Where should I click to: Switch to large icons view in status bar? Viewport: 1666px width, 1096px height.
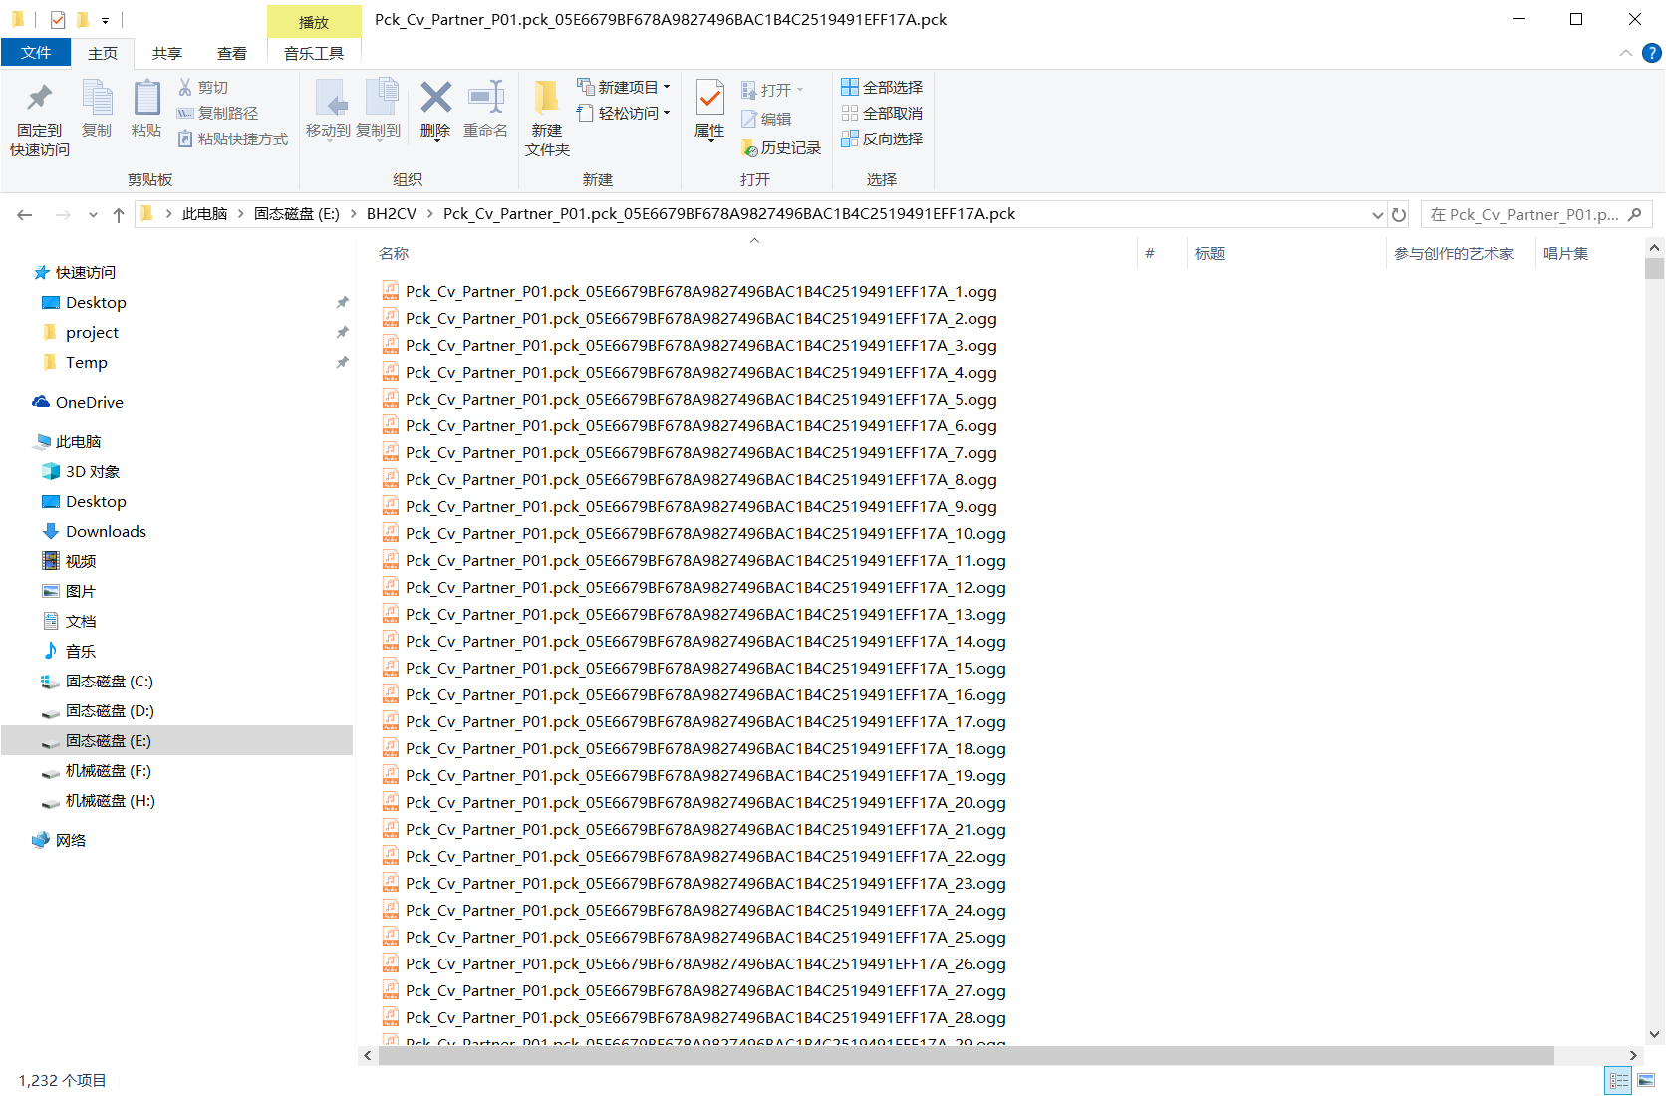point(1645,1080)
